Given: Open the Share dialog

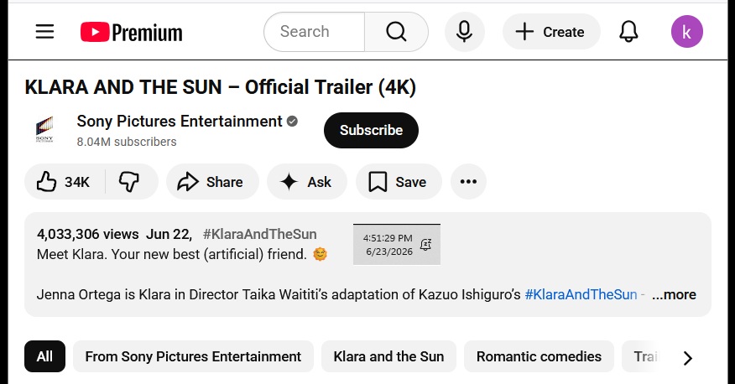Looking at the screenshot, I should 212,182.
